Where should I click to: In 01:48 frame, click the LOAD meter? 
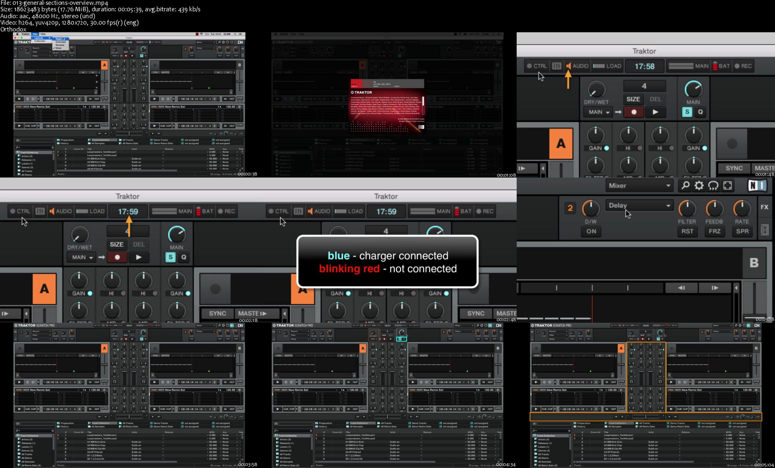coord(607,66)
